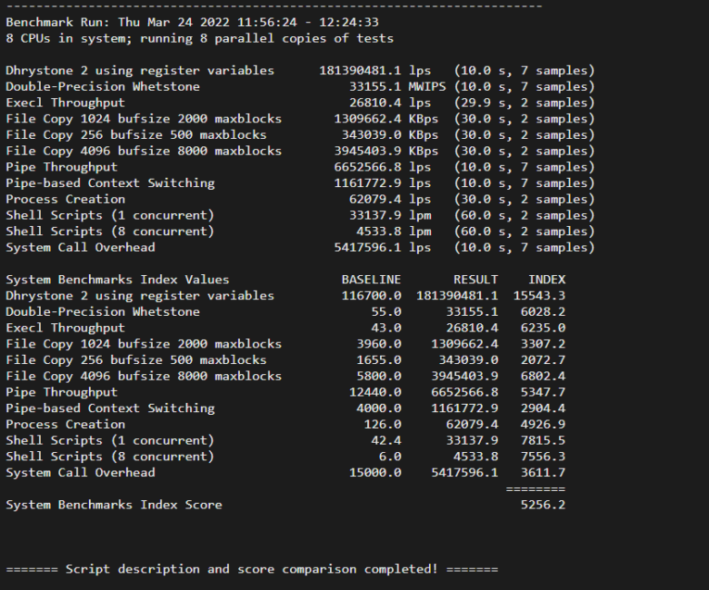Click the BASELINE column header
The height and width of the screenshot is (590, 709).
click(371, 280)
